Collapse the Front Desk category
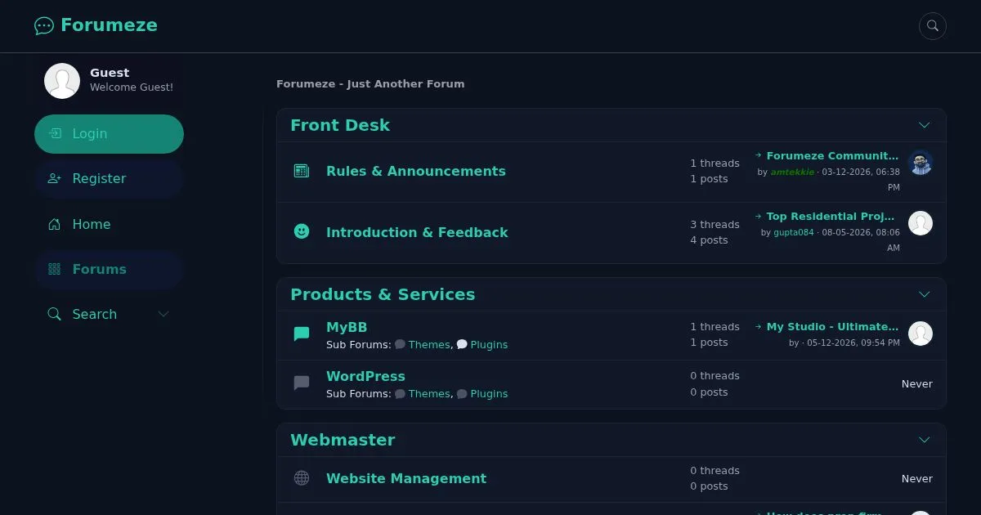Viewport: 981px width, 515px height. 925,125
